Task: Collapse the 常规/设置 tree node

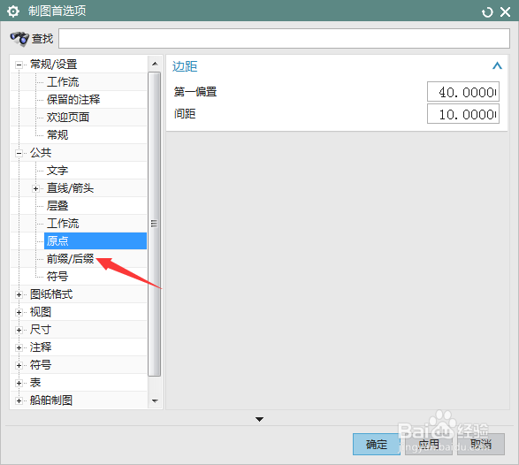Action: [19, 65]
